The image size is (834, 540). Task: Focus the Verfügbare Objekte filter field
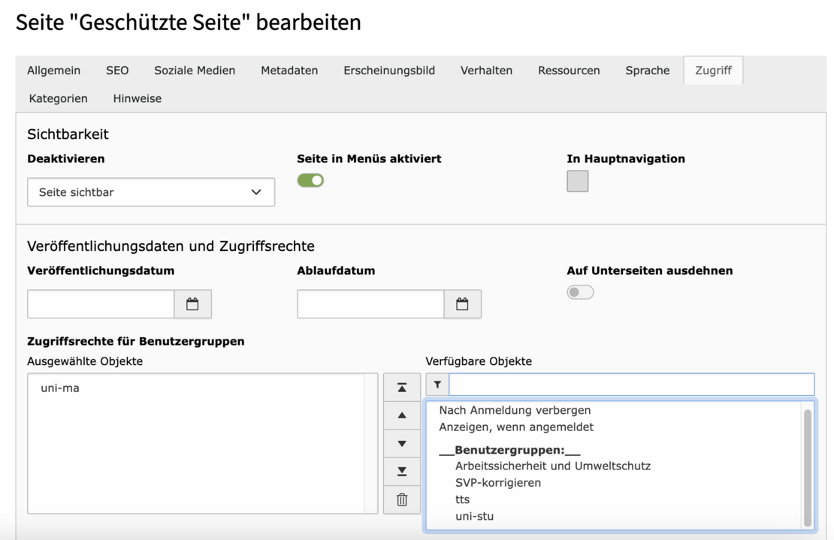pos(631,385)
